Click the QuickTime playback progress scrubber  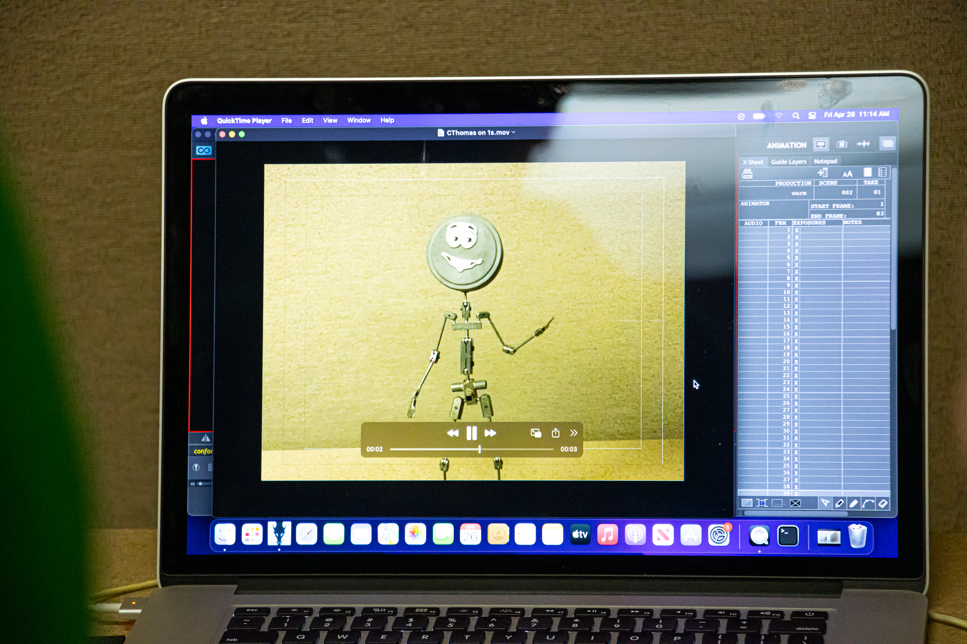tap(479, 450)
